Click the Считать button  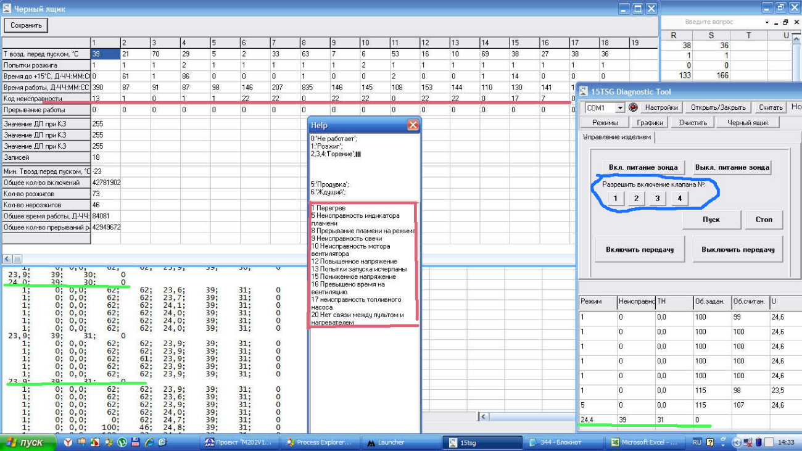tap(771, 107)
